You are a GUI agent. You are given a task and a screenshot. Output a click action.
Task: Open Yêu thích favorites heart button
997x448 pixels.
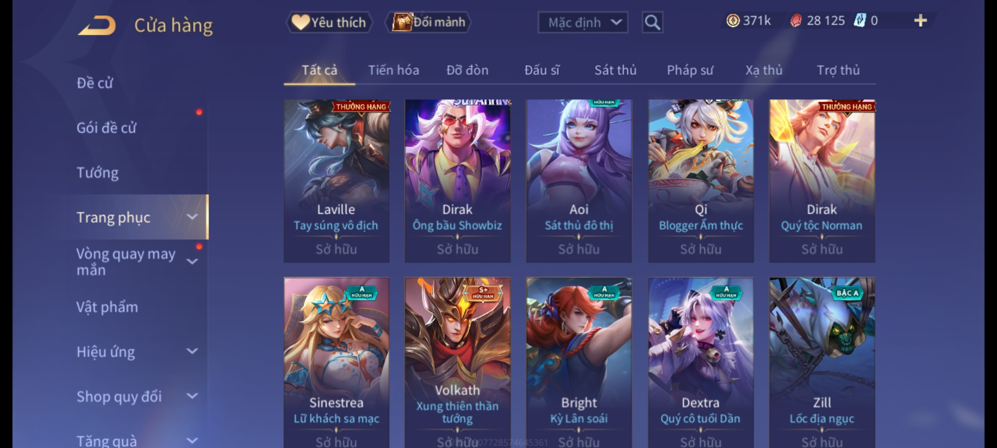[329, 22]
